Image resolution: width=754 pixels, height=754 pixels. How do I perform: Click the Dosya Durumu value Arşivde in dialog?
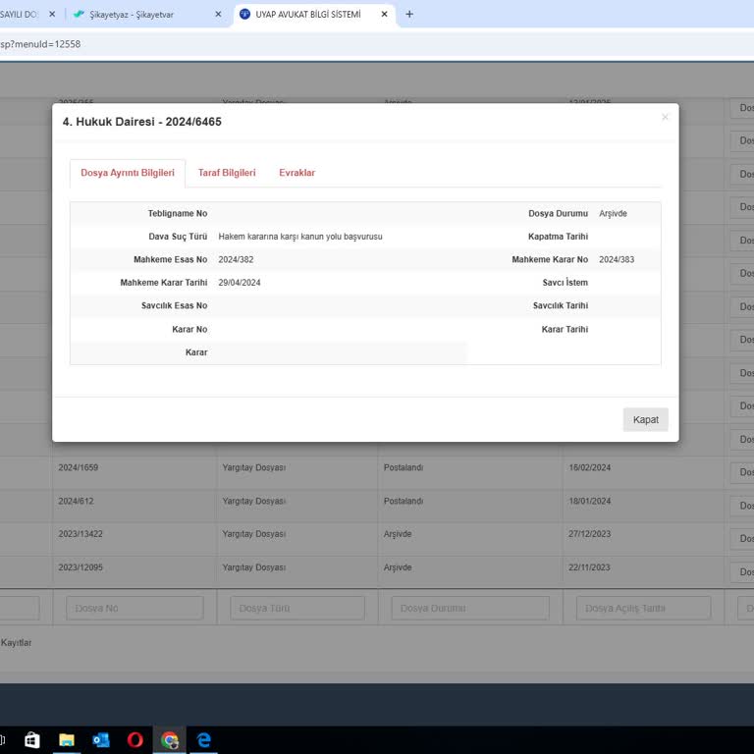click(613, 213)
